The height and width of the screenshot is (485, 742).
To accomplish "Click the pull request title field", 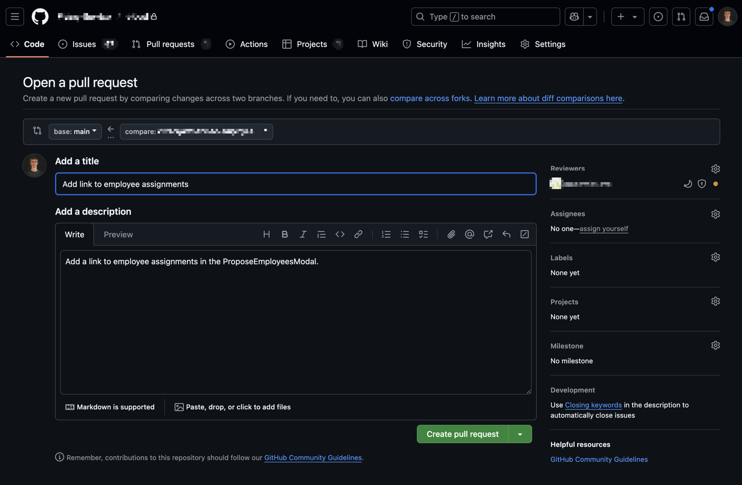I will point(295,184).
